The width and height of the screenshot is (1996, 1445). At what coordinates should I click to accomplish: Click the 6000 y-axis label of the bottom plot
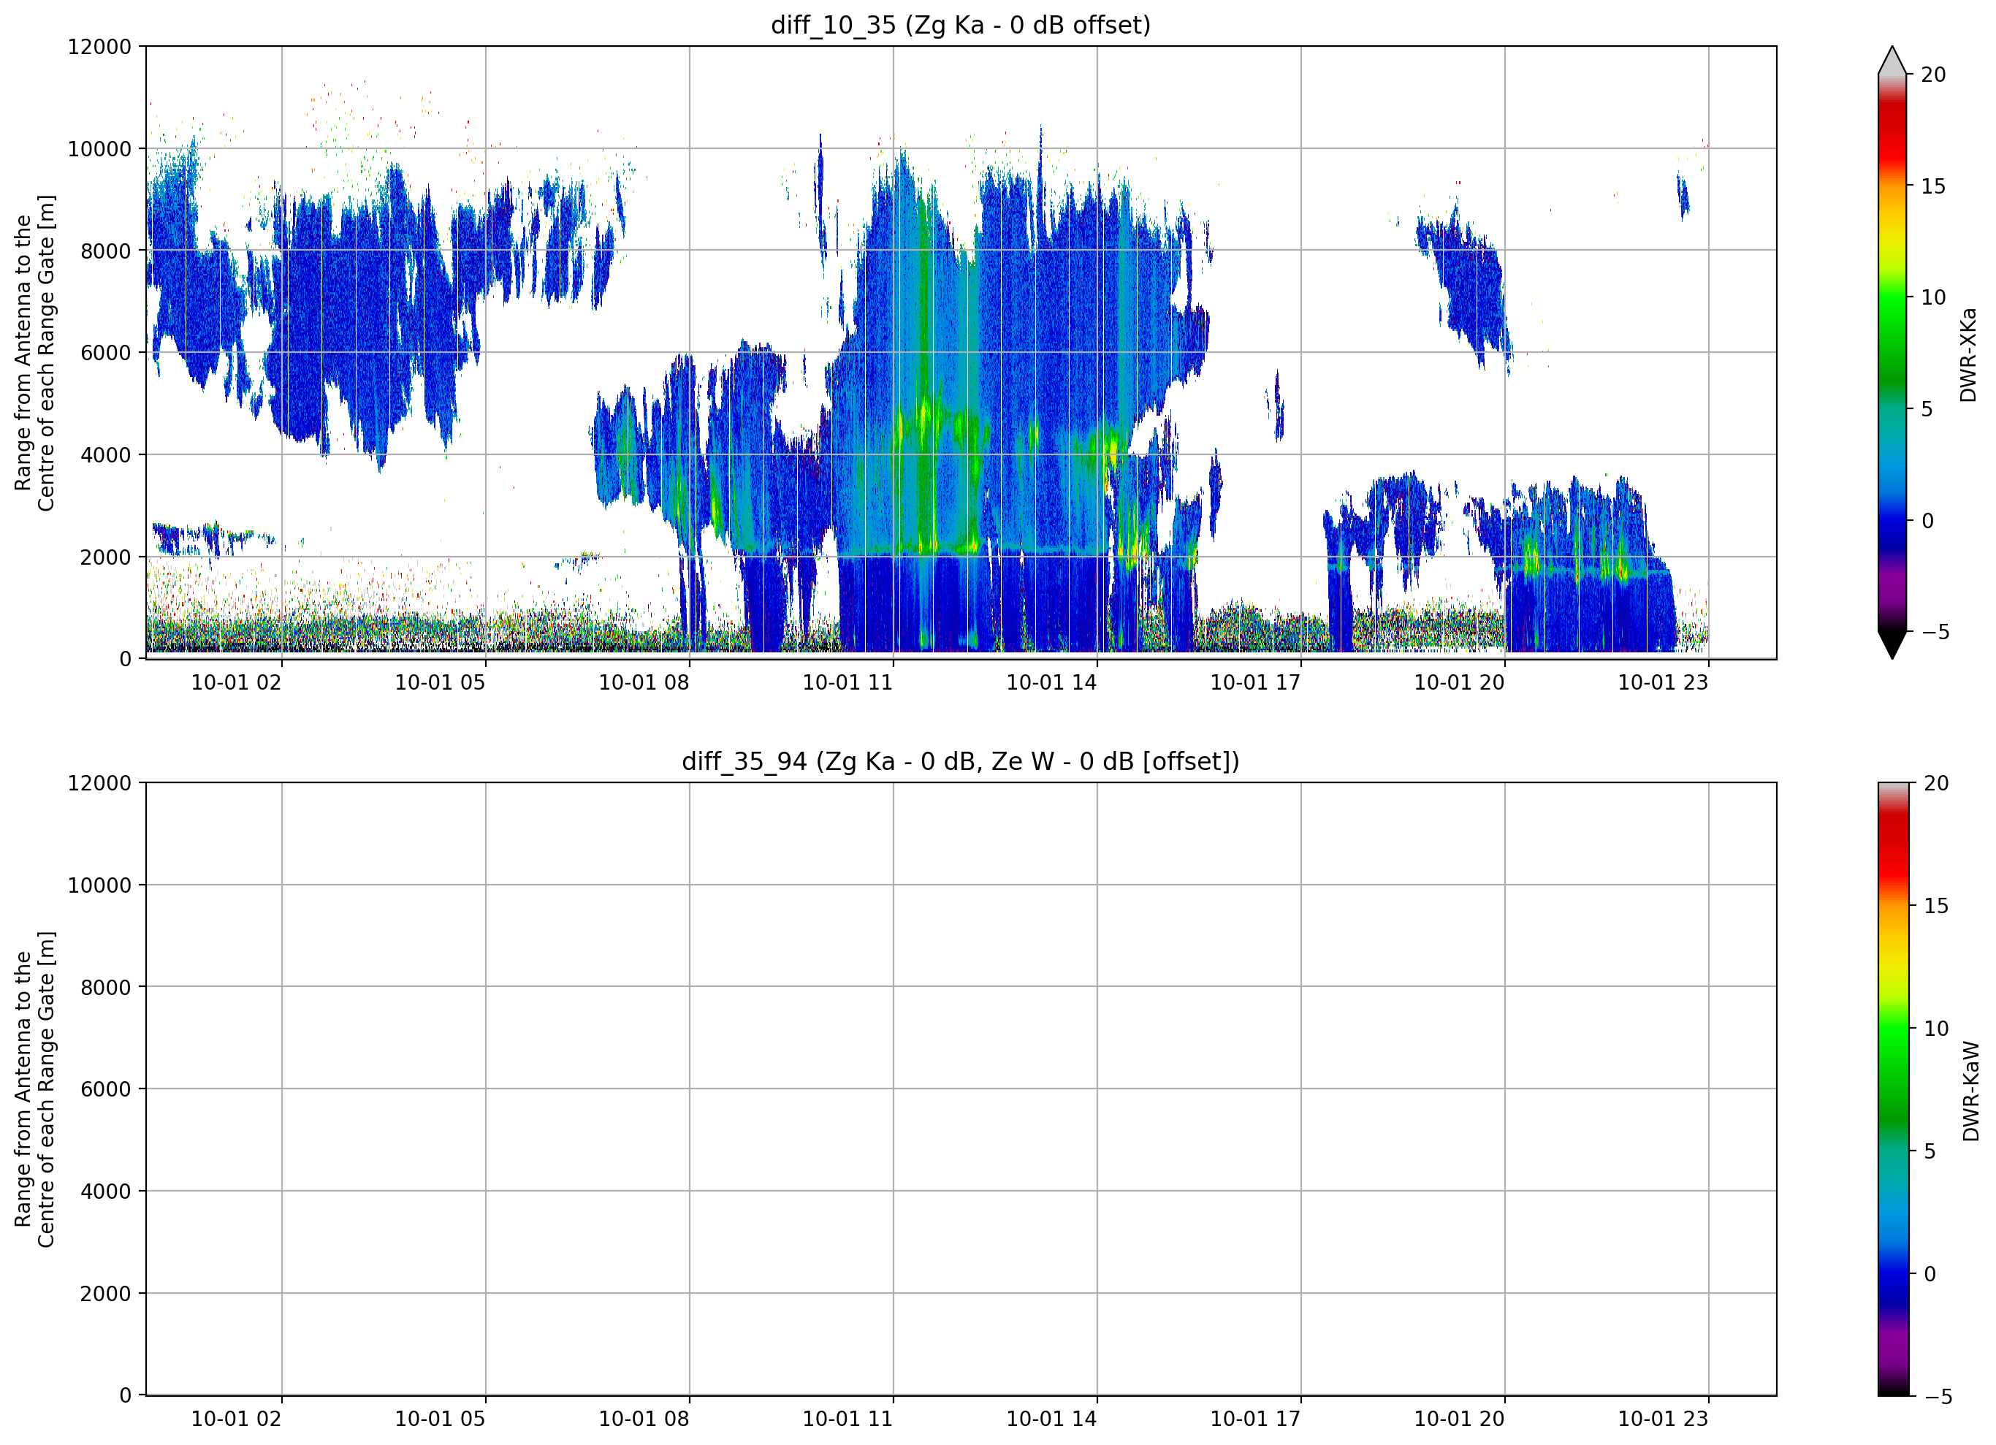106,1088
